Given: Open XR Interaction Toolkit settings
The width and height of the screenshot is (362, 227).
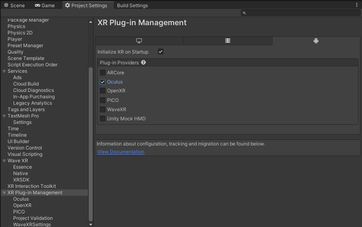Looking at the screenshot, I should pyautogui.click(x=32, y=186).
